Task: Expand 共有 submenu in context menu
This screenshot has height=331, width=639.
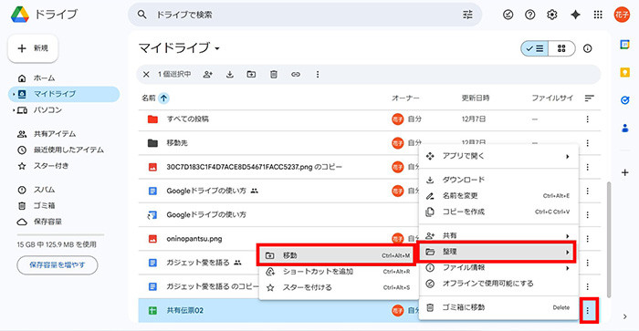Action: (567, 236)
